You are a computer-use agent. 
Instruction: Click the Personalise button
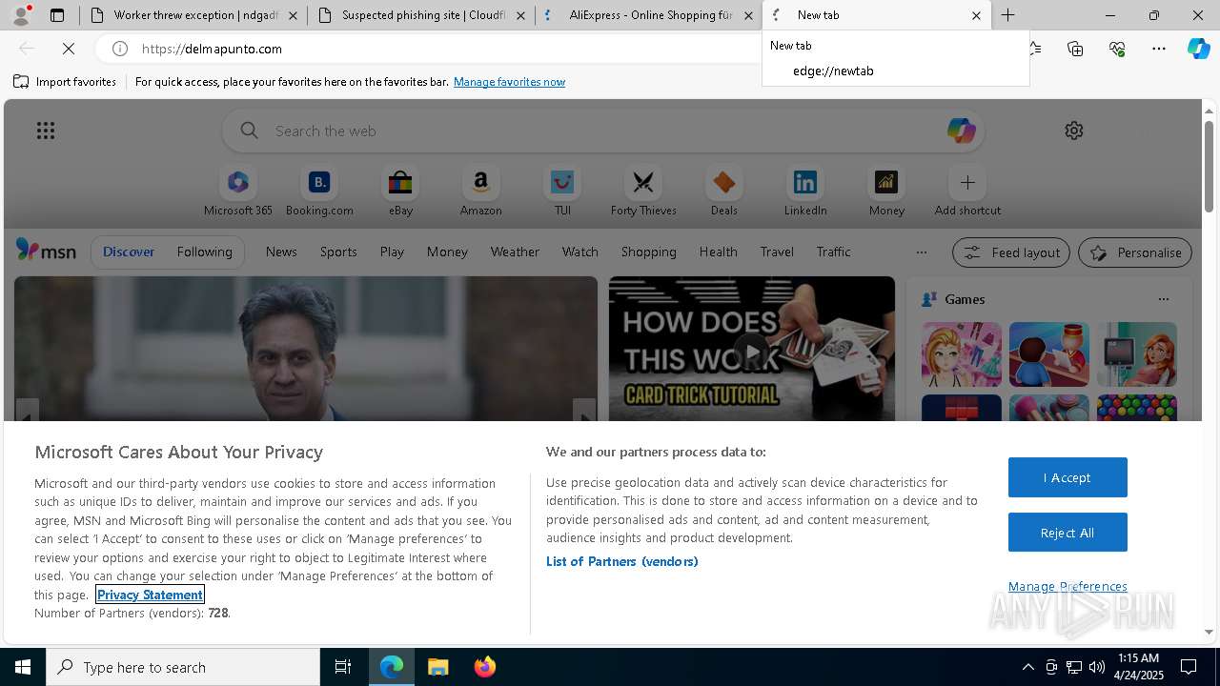[1134, 252]
